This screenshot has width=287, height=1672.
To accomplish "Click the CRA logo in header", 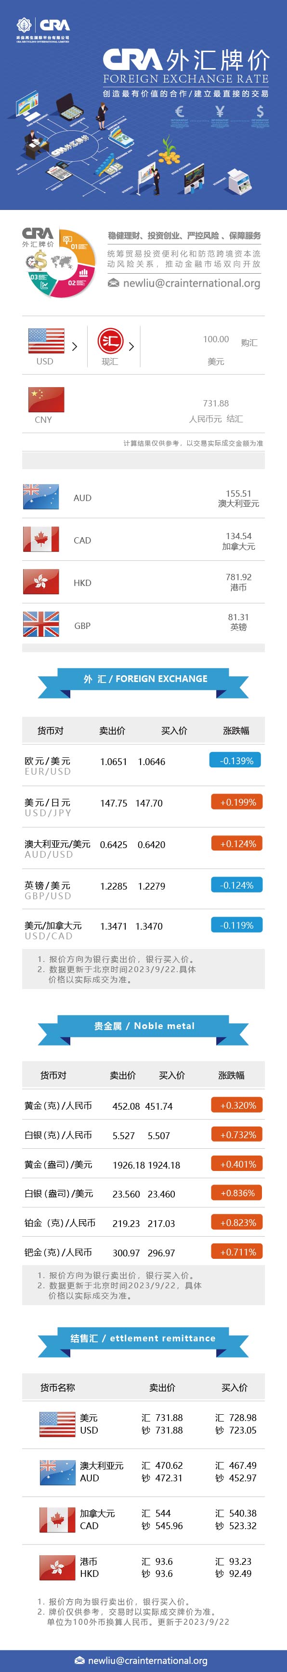I will tap(43, 28).
